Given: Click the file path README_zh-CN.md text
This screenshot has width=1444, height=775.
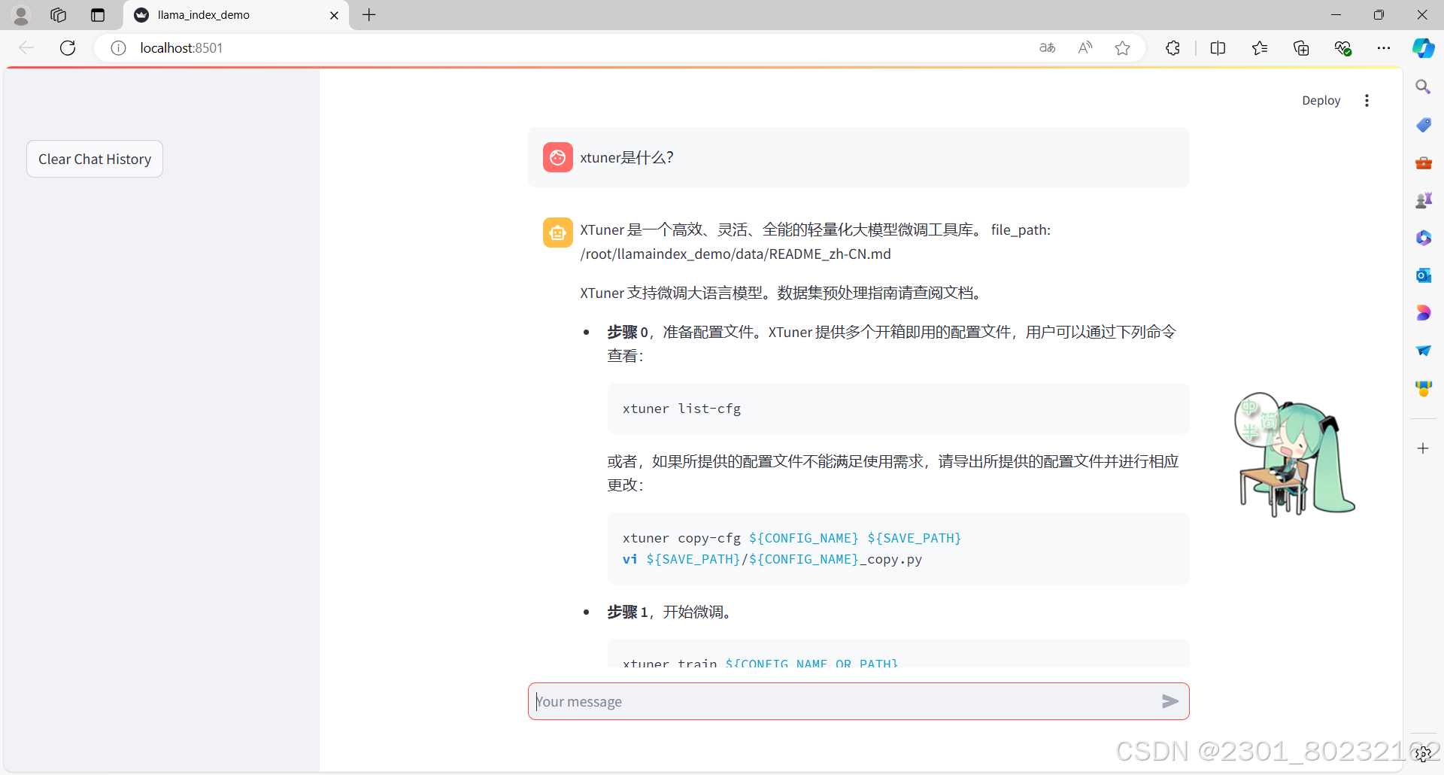Looking at the screenshot, I should (736, 254).
